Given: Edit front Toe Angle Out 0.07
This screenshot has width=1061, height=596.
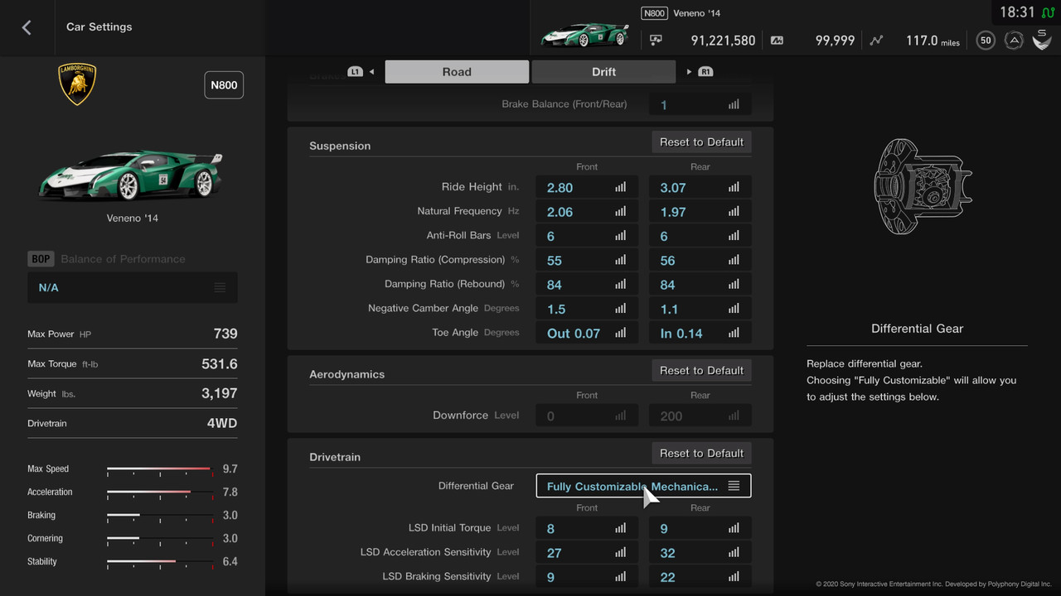Looking at the screenshot, I should click(x=587, y=333).
